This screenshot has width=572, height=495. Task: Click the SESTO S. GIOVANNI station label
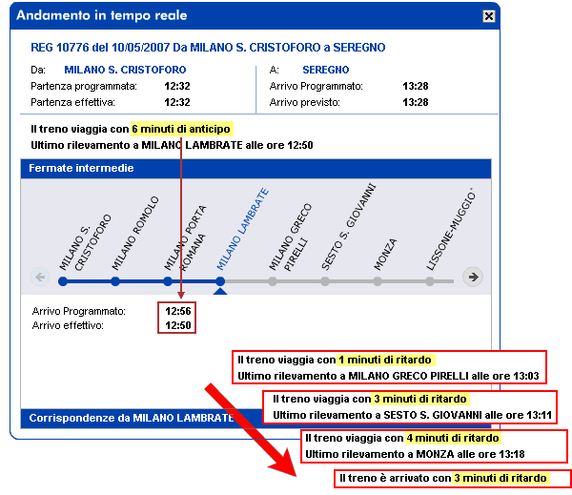(x=348, y=227)
